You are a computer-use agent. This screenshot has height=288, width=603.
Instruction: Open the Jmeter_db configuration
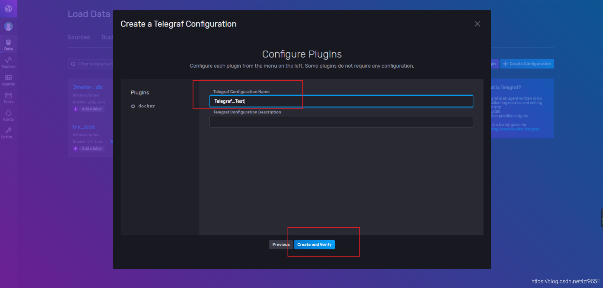(x=87, y=87)
